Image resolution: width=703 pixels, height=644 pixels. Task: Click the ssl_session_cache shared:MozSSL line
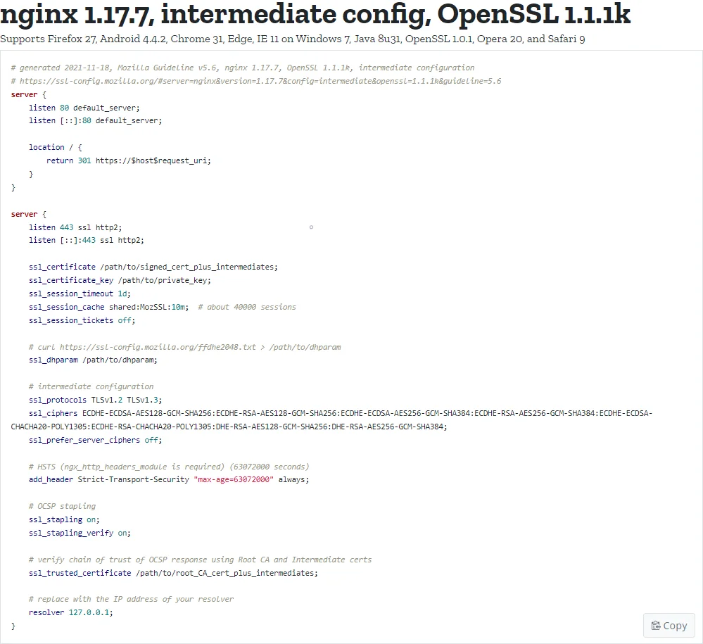click(x=109, y=307)
